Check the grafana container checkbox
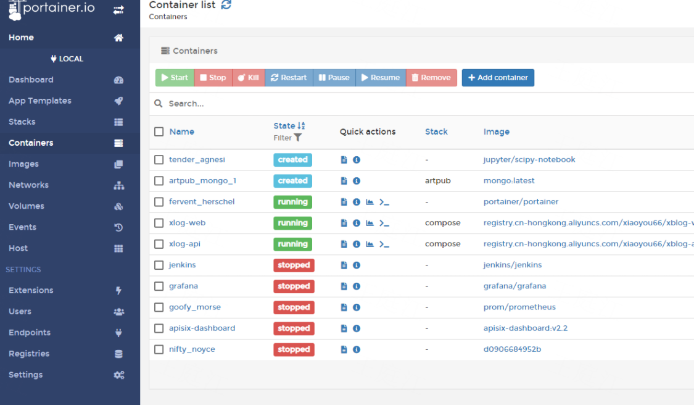Image resolution: width=694 pixels, height=405 pixels. (x=159, y=286)
